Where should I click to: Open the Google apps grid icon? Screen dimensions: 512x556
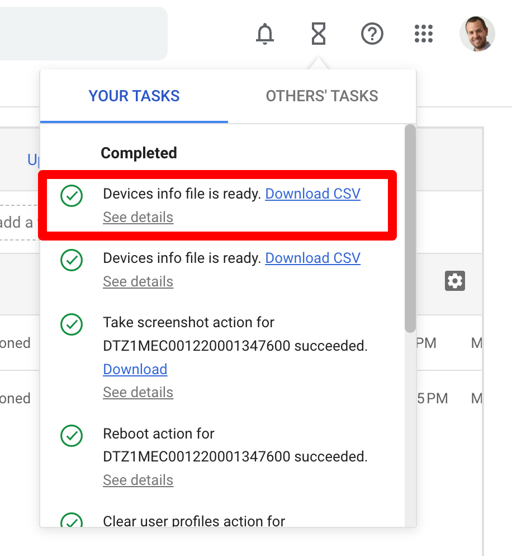[424, 34]
